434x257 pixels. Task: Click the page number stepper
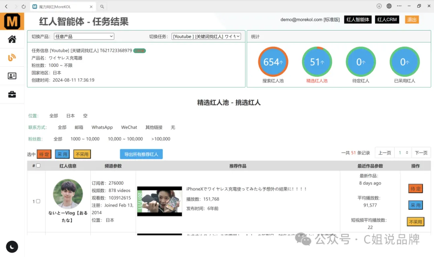click(x=403, y=152)
